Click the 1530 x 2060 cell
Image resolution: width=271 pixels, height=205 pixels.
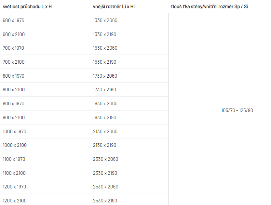(105, 48)
